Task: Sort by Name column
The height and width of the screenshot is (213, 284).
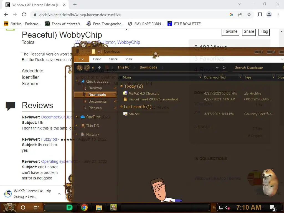Action: pos(127,77)
